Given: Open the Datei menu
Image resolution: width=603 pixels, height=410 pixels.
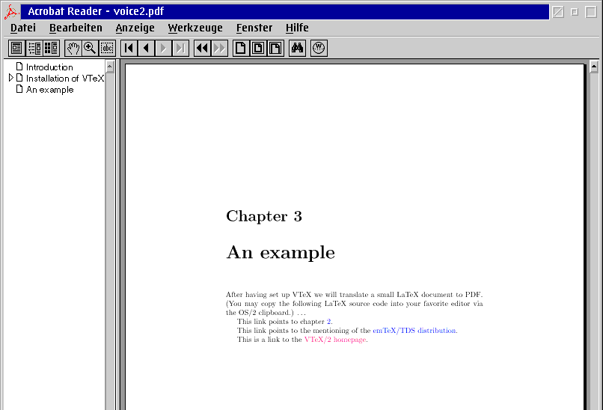Looking at the screenshot, I should [x=23, y=28].
